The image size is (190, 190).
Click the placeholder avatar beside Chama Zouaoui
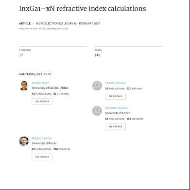pyautogui.click(x=97, y=86)
